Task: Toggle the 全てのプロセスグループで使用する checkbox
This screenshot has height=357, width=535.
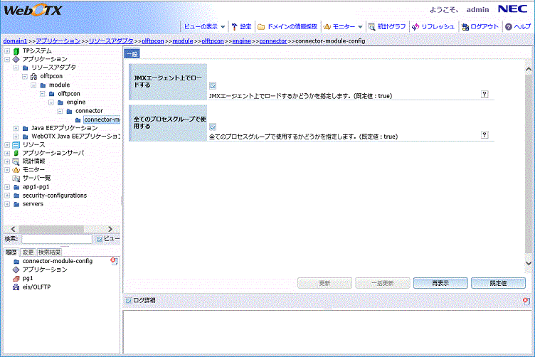Action: coord(213,126)
